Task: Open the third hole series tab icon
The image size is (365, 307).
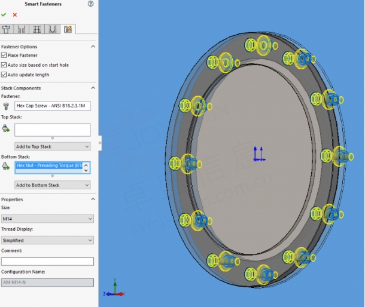Action: pyautogui.click(x=36, y=29)
